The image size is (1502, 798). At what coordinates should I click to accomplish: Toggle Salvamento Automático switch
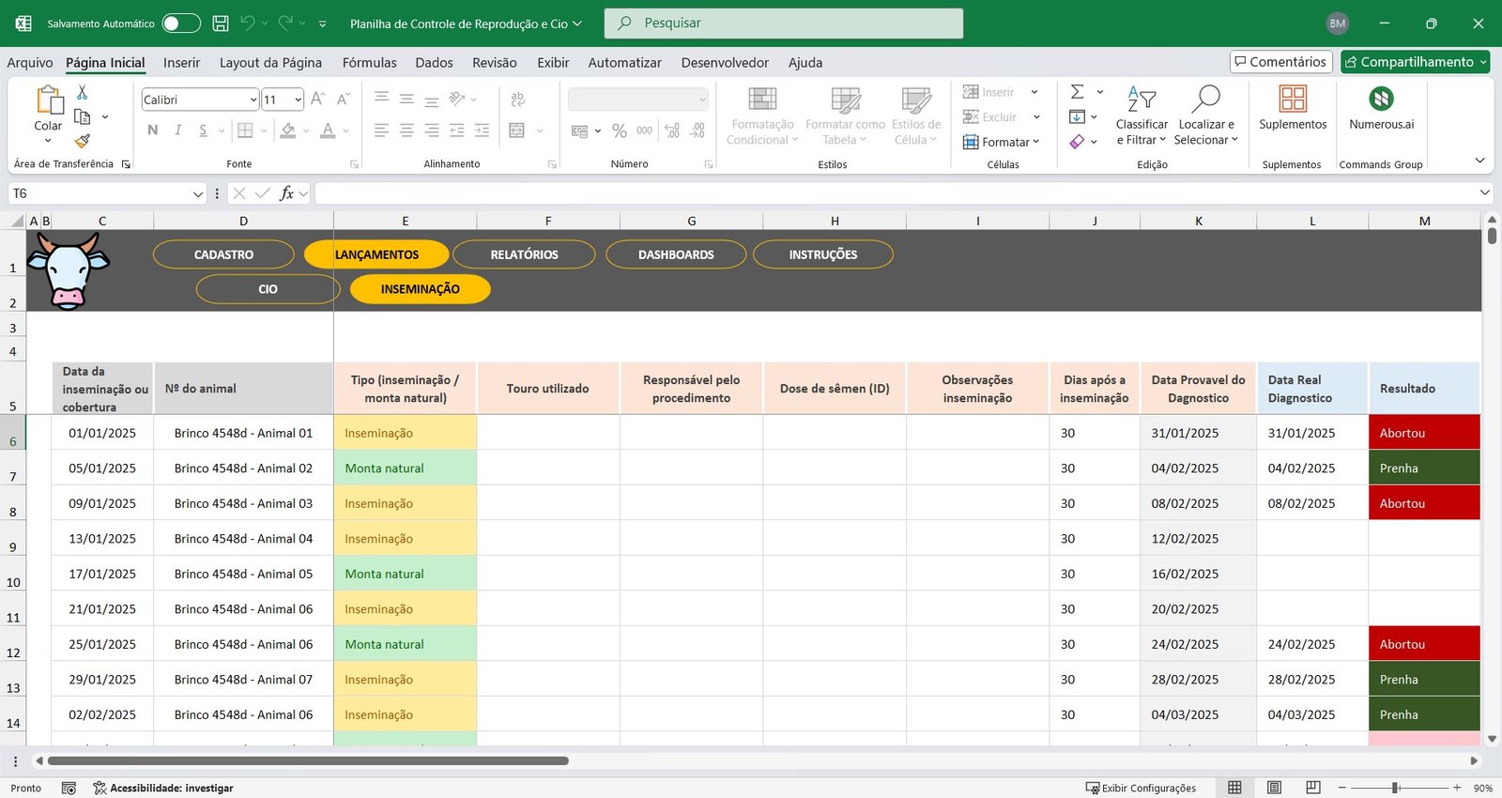point(181,23)
